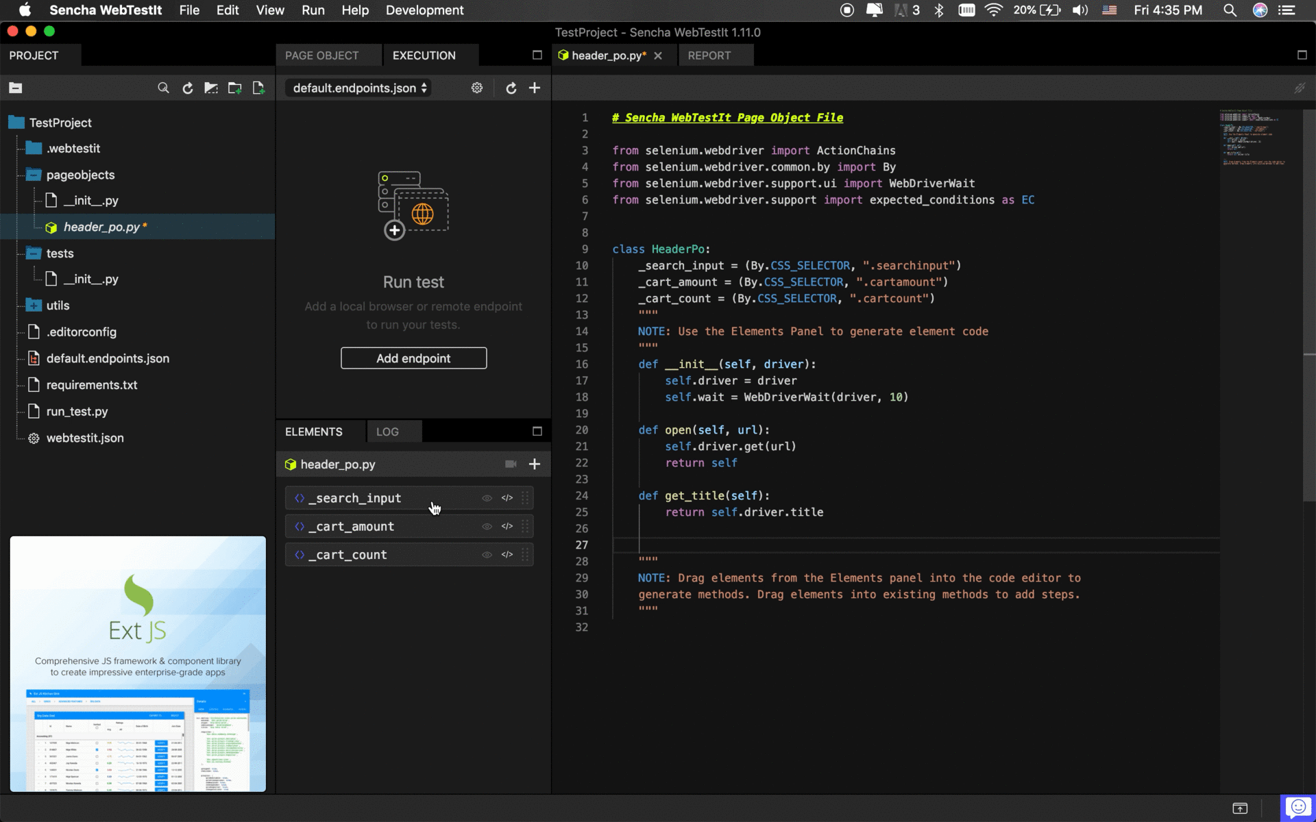1316x822 pixels.
Task: Click the Ext JS advertisement banner
Action: click(x=138, y=664)
